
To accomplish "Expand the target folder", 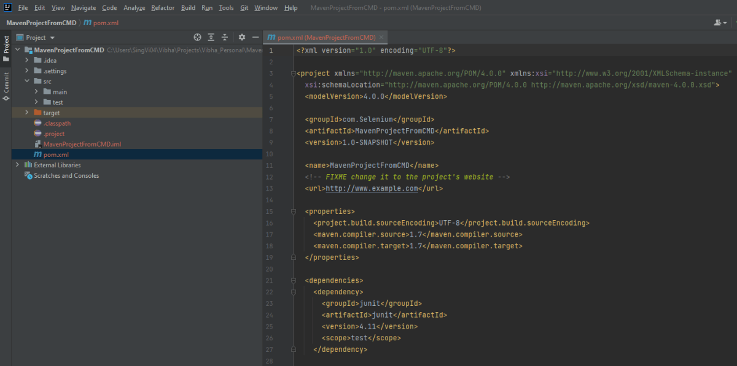I will (26, 113).
